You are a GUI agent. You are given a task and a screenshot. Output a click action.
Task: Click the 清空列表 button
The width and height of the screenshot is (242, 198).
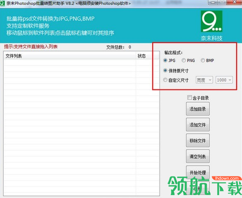(x=198, y=156)
